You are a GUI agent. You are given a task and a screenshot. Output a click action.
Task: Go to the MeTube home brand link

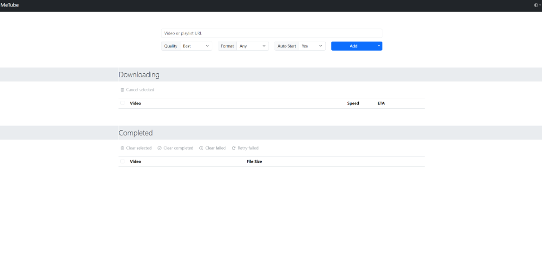click(x=10, y=5)
